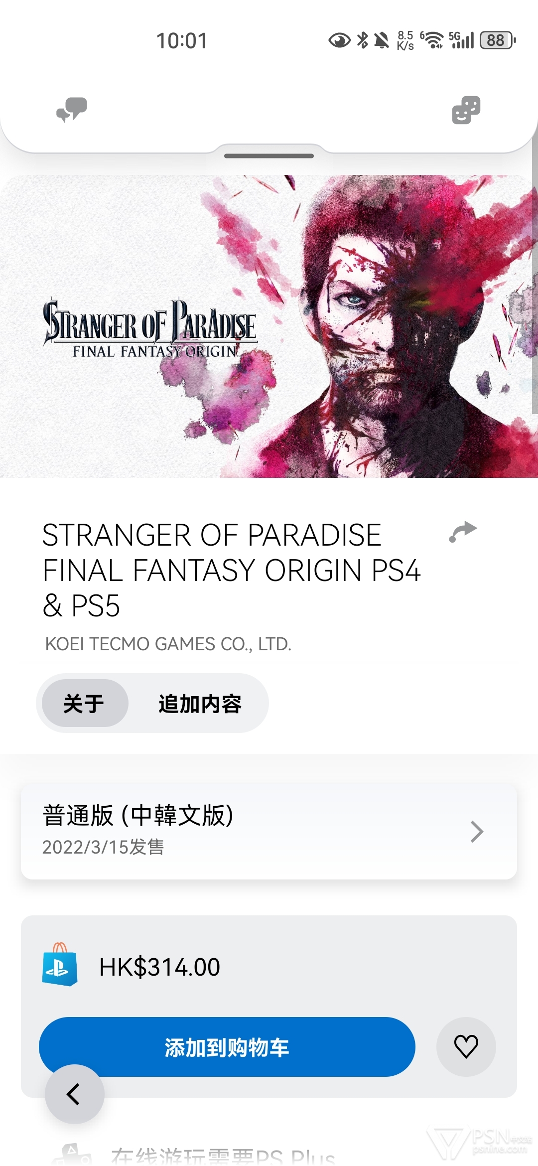Tap the Wi-Fi signal status icon
538x1166 pixels.
coord(432,40)
